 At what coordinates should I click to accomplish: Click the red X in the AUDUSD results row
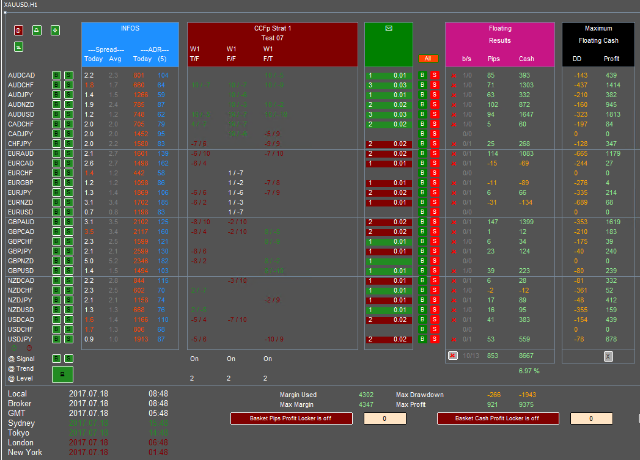454,115
